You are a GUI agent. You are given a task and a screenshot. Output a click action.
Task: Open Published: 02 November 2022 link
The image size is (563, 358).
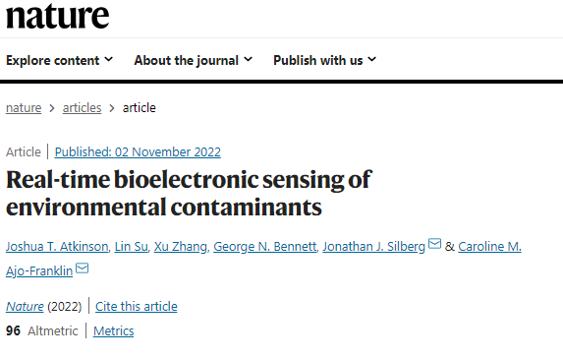click(x=138, y=152)
